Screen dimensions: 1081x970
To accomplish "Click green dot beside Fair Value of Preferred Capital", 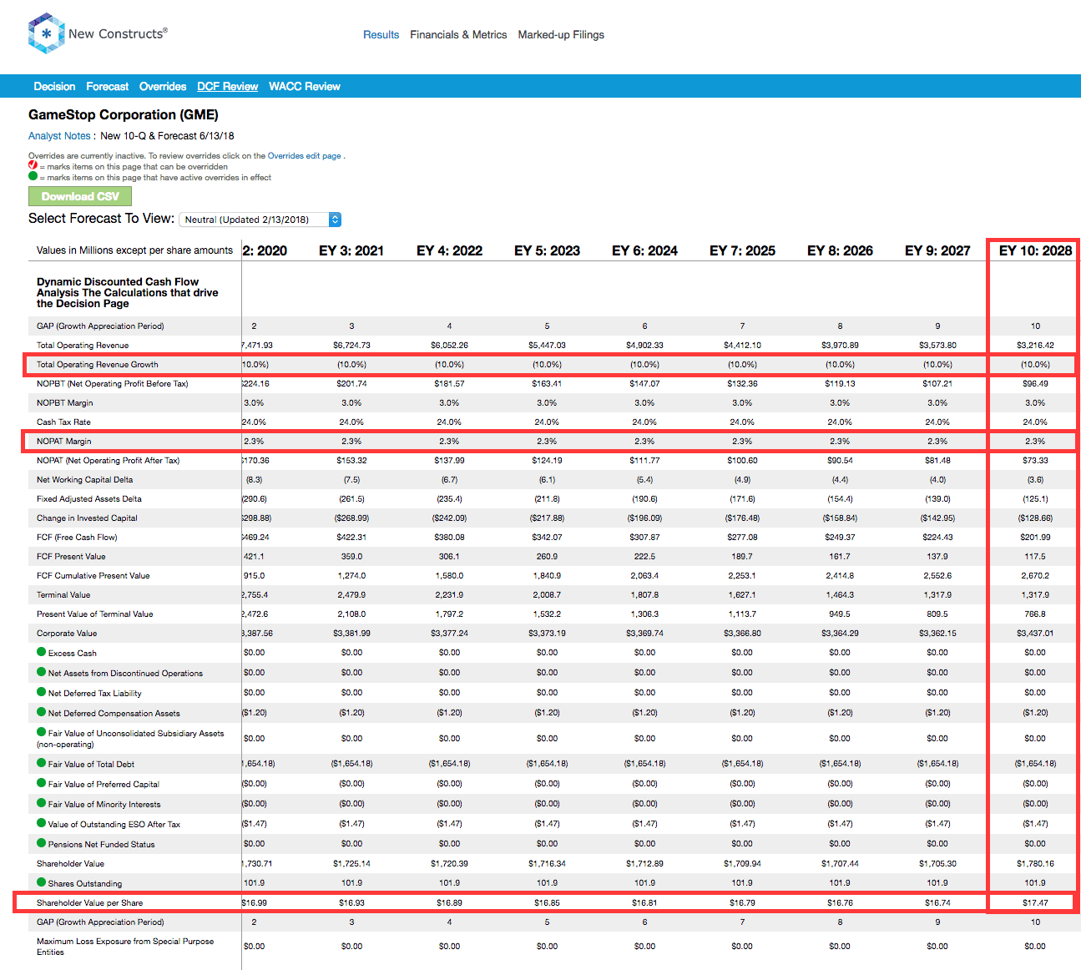I will pyautogui.click(x=42, y=783).
